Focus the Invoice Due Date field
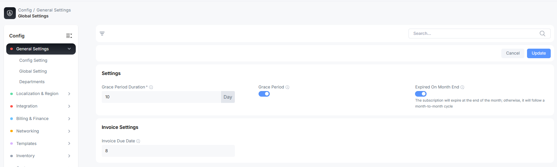This screenshot has width=557, height=167. [x=168, y=151]
